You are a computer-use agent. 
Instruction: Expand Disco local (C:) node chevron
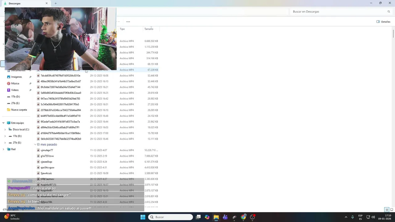coord(5,129)
